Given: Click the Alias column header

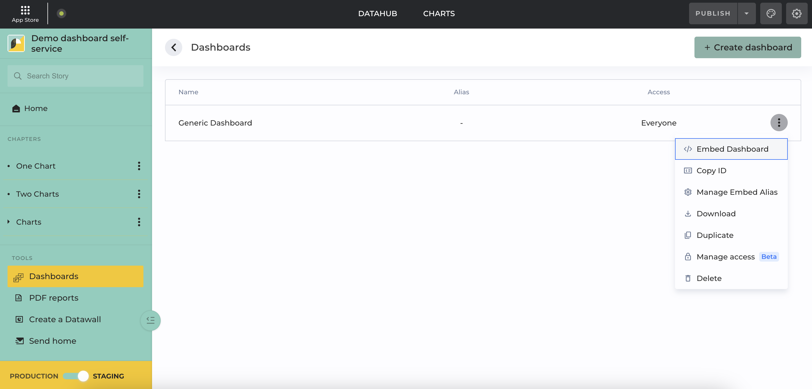Looking at the screenshot, I should tap(461, 92).
